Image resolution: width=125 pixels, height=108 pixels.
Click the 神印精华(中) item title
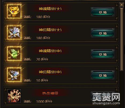(50, 72)
